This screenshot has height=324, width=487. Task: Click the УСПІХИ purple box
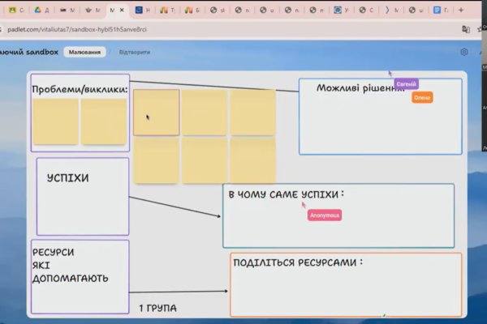point(82,202)
